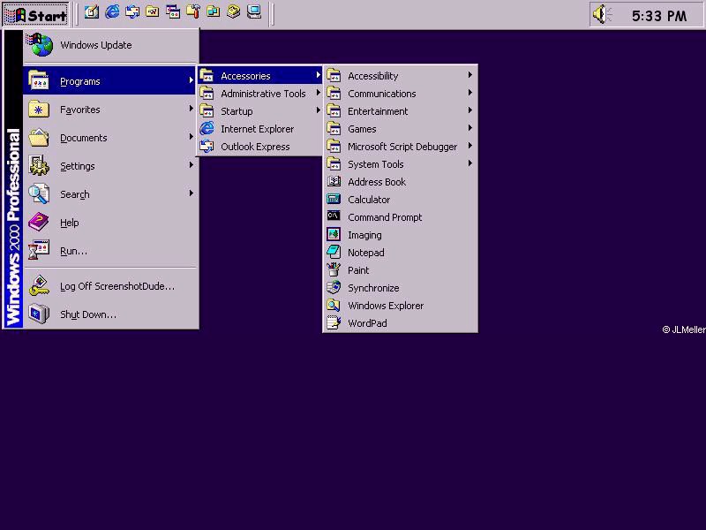Click the Show Desktop quick launch icon
Screen dimensions: 706x530
(92, 12)
